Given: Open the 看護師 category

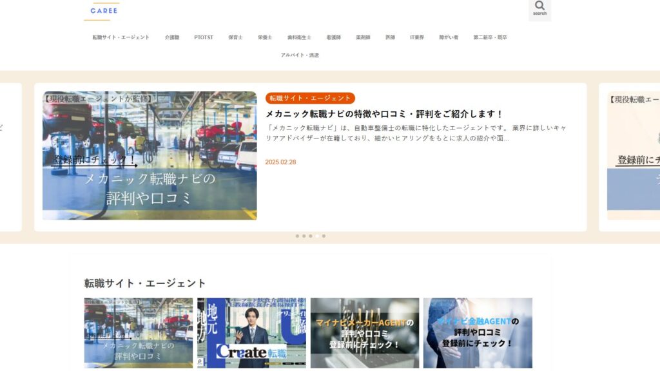Looking at the screenshot, I should 333,37.
